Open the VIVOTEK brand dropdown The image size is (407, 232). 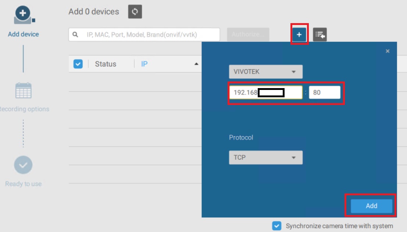266,72
